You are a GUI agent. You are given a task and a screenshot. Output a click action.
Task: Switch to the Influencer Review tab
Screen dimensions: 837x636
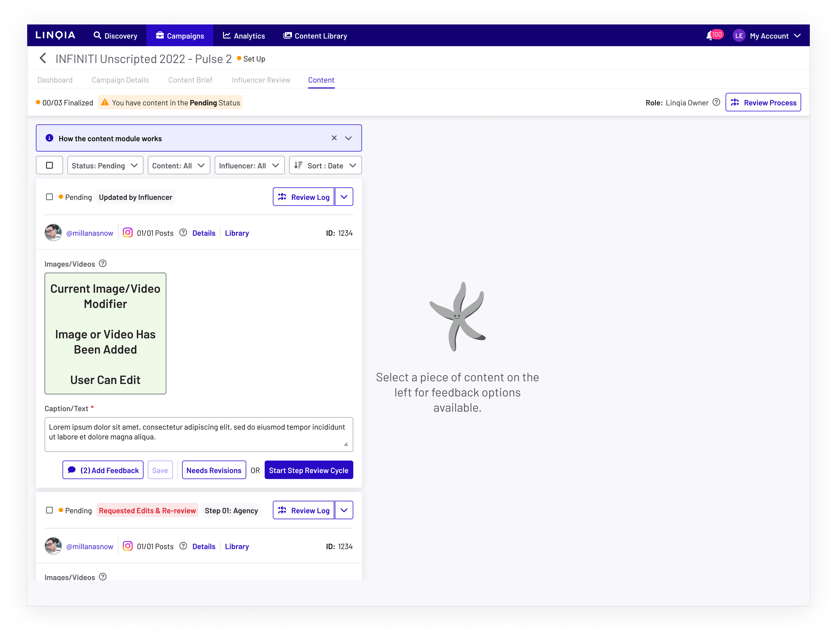click(x=261, y=80)
